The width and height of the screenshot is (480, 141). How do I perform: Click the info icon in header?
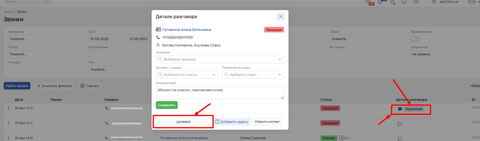pos(404,2)
